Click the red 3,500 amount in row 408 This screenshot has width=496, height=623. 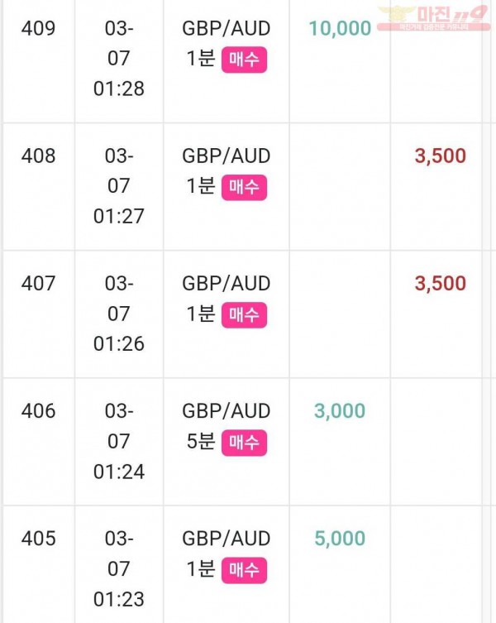[441, 156]
